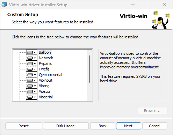Screen dimensions: 173x135
Task: Click the installer icon in title bar
Action: coord(4,5)
